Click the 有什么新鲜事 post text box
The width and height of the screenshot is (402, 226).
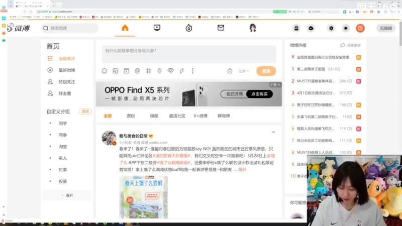tap(189, 54)
